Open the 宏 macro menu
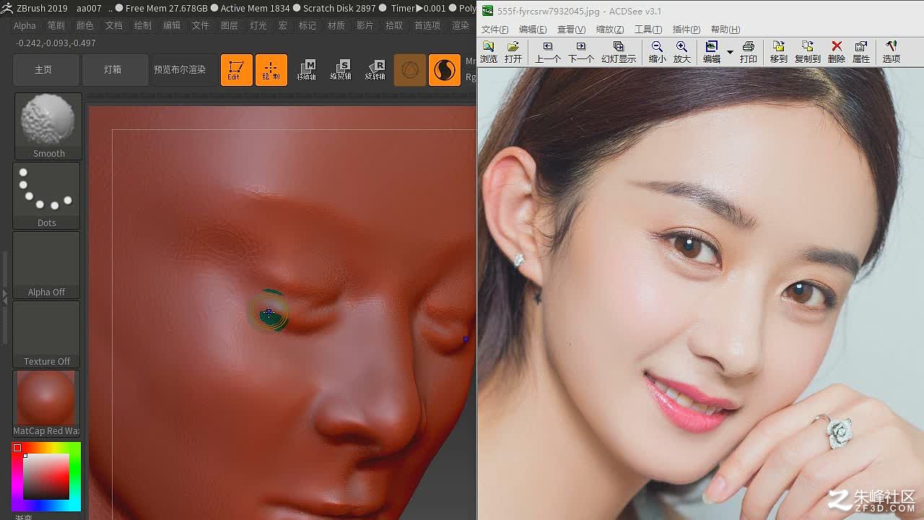Screen dimensions: 924x520 point(282,25)
